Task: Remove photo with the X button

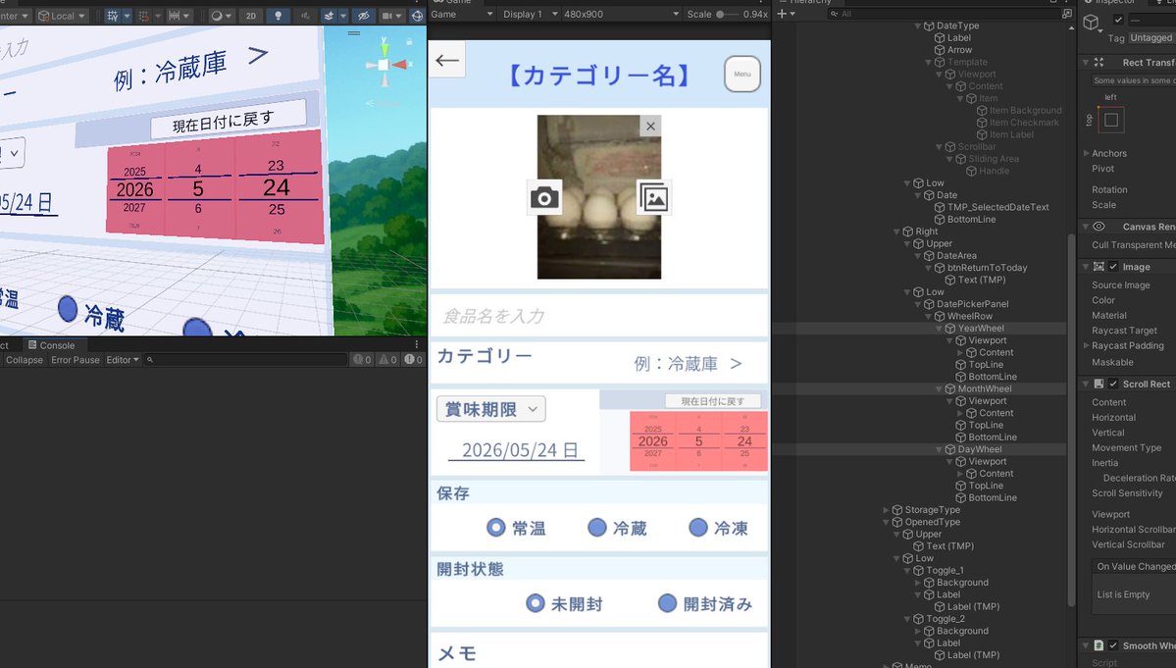Action: point(651,126)
